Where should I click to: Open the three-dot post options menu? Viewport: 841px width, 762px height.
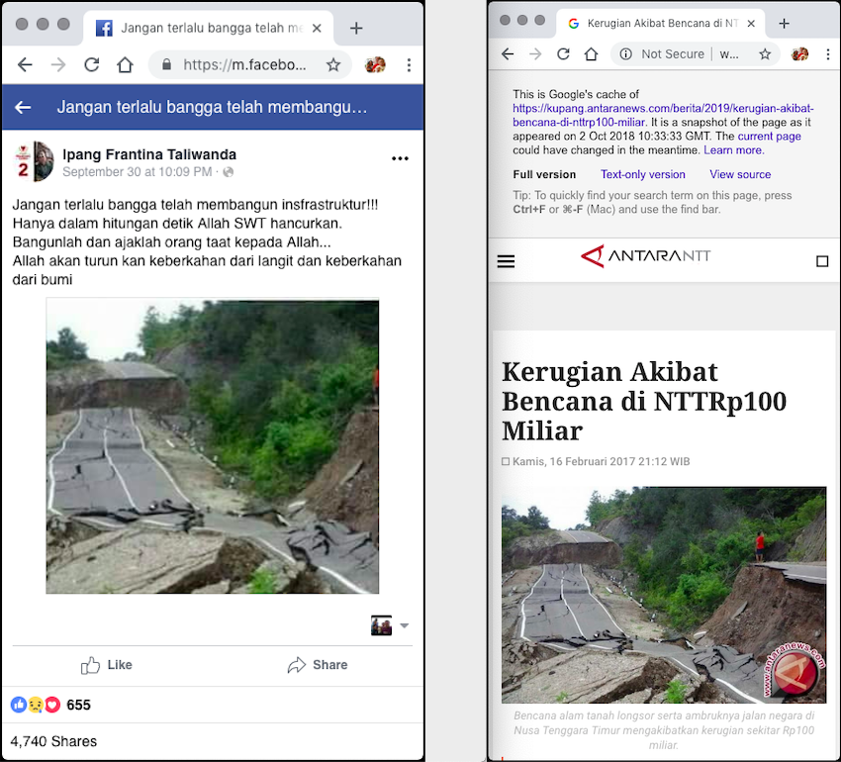[x=400, y=158]
